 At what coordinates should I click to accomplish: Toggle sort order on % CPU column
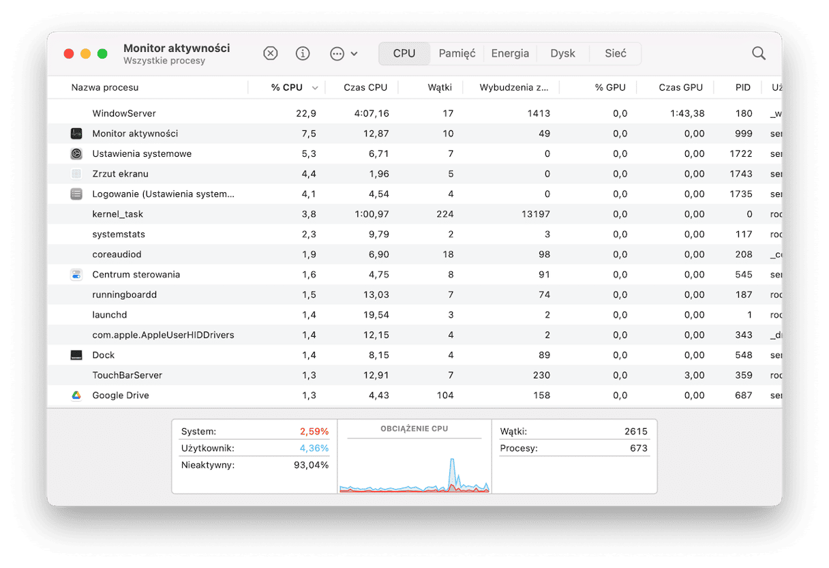click(286, 87)
